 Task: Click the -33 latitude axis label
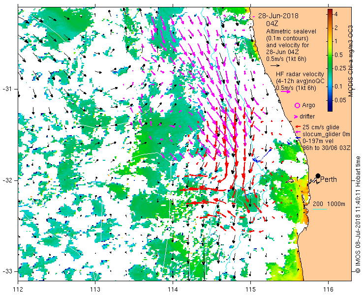coord(7,271)
